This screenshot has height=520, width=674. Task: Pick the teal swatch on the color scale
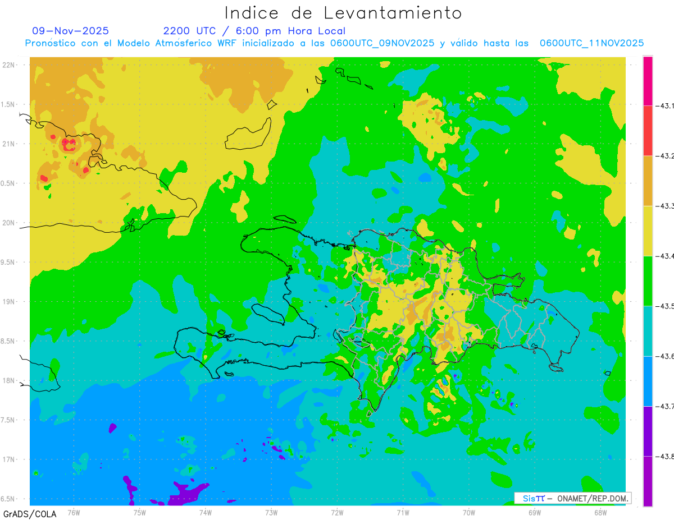pos(648,331)
